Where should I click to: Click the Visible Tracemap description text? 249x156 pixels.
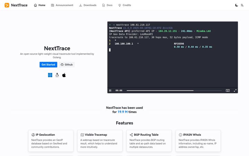click(99, 144)
